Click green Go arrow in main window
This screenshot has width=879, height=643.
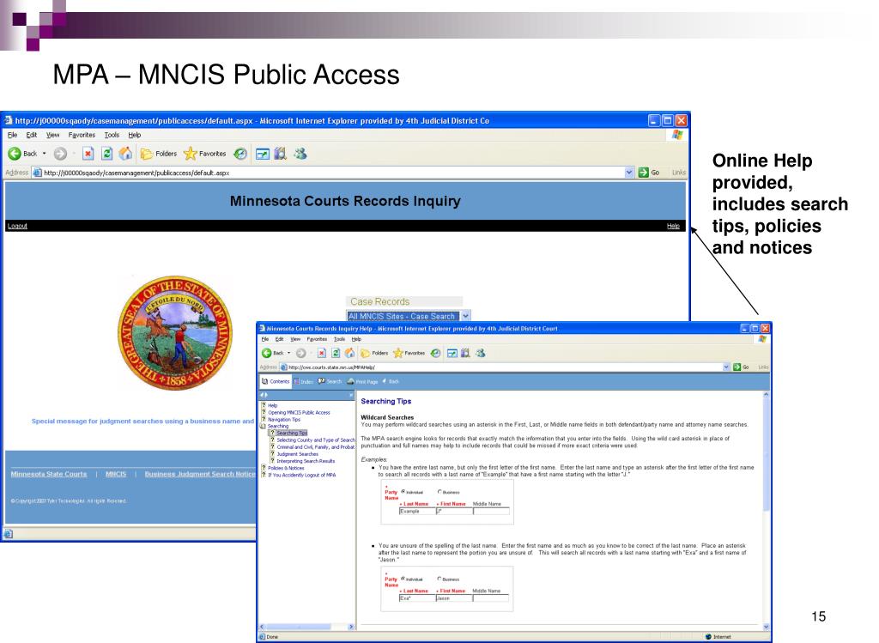(x=644, y=173)
